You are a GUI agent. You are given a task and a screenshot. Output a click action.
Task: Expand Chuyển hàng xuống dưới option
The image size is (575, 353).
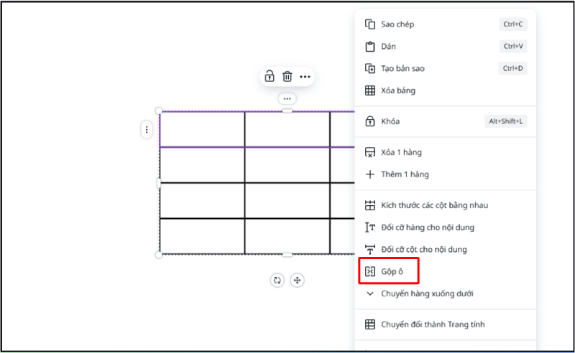click(427, 293)
